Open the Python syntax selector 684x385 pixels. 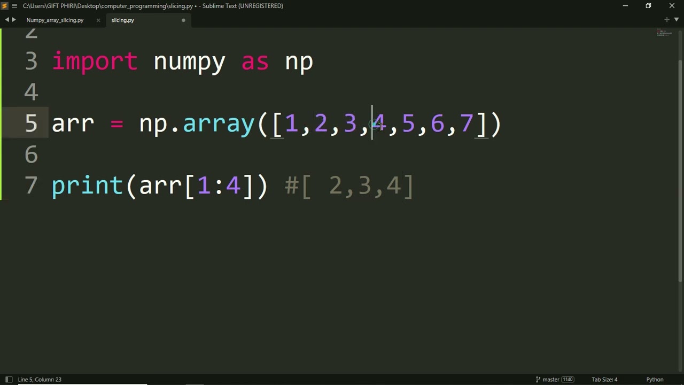(x=655, y=380)
